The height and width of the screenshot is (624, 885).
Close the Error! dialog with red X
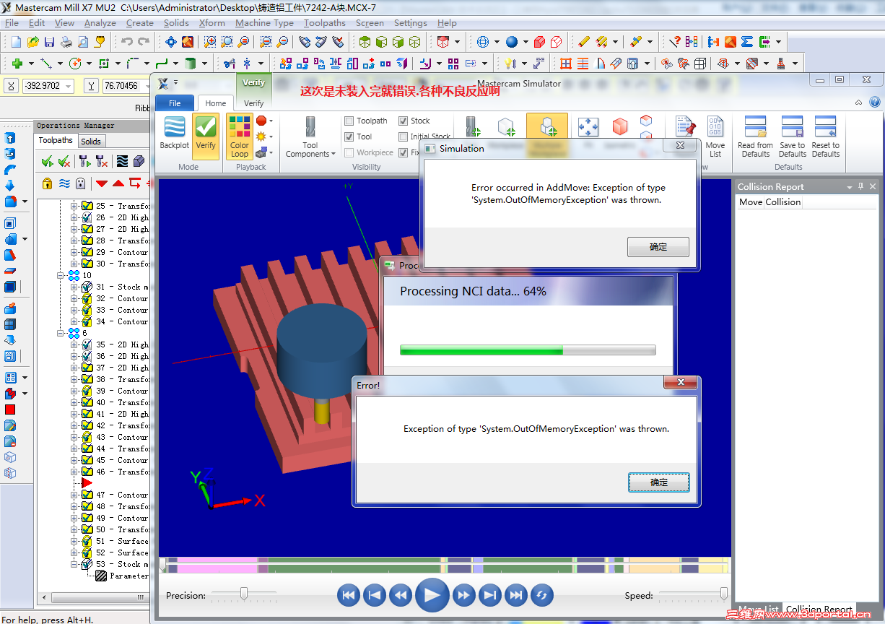(680, 383)
